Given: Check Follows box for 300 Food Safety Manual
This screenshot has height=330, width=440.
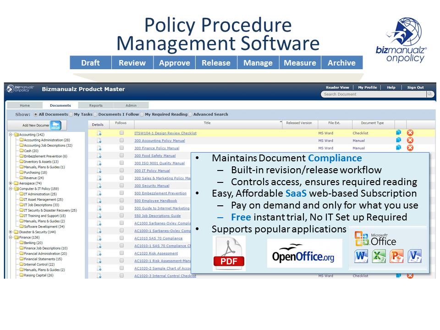Looking at the screenshot, I should [x=121, y=155].
